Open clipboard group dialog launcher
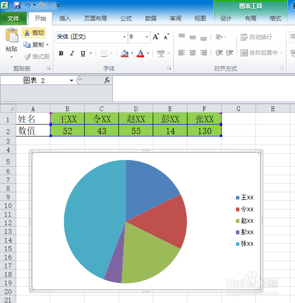Screen dimensions: 295x303 (x=49, y=68)
